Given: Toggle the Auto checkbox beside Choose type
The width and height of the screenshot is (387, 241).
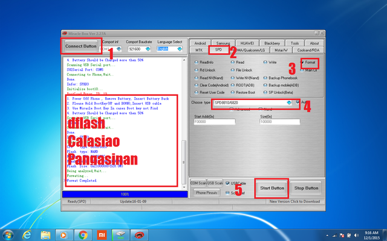Looking at the screenshot, I should (298, 102).
